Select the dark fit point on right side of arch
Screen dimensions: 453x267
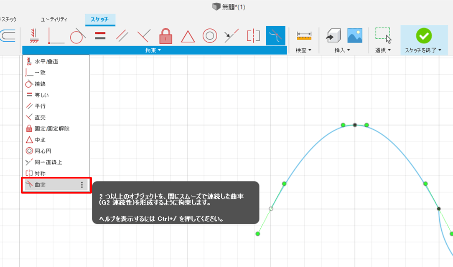[438, 209]
